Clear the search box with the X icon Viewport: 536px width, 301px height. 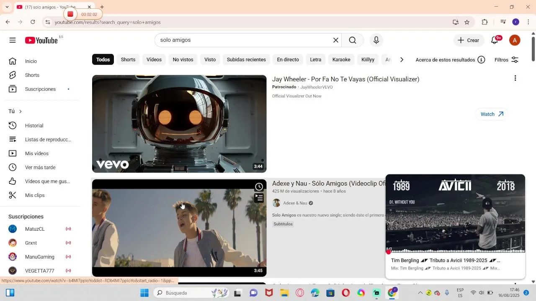click(x=335, y=40)
